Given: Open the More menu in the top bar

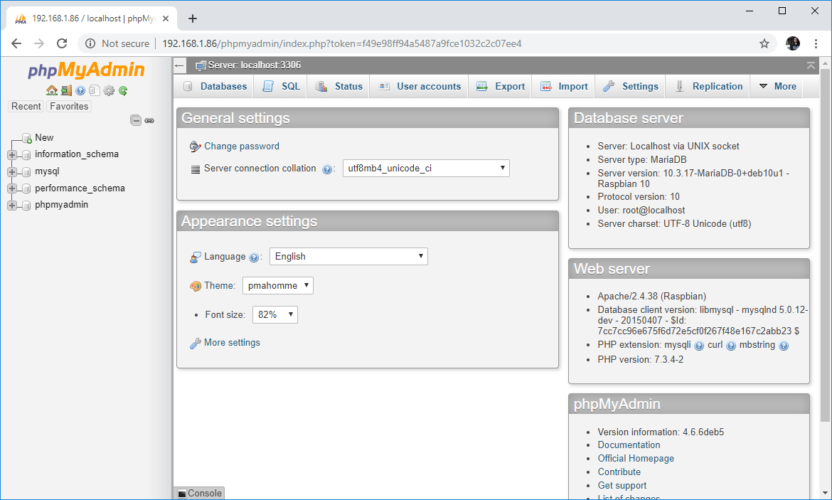Looking at the screenshot, I should (x=777, y=86).
